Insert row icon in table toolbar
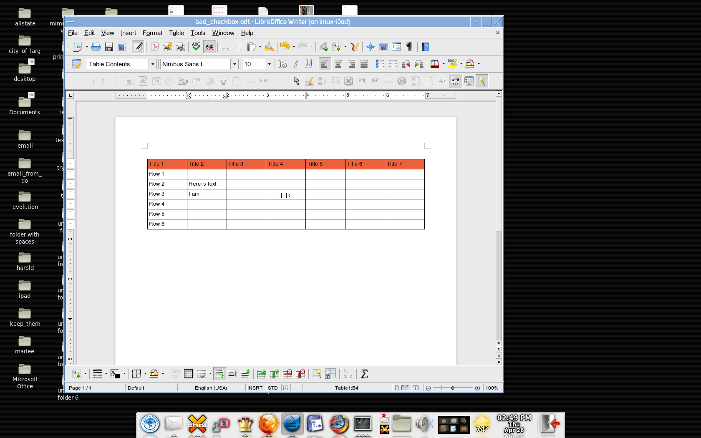The image size is (701, 438). 262,374
